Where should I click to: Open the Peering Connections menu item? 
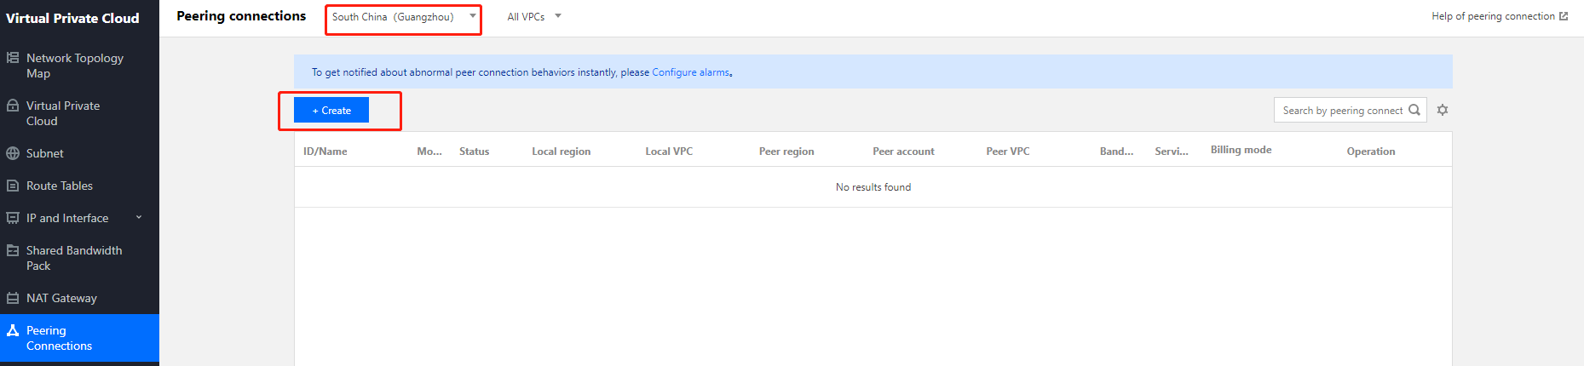(59, 338)
